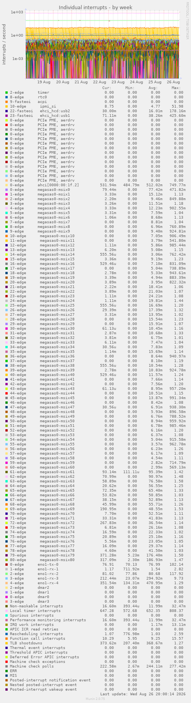
Task: Select the Max: column header
Action: [176, 88]
